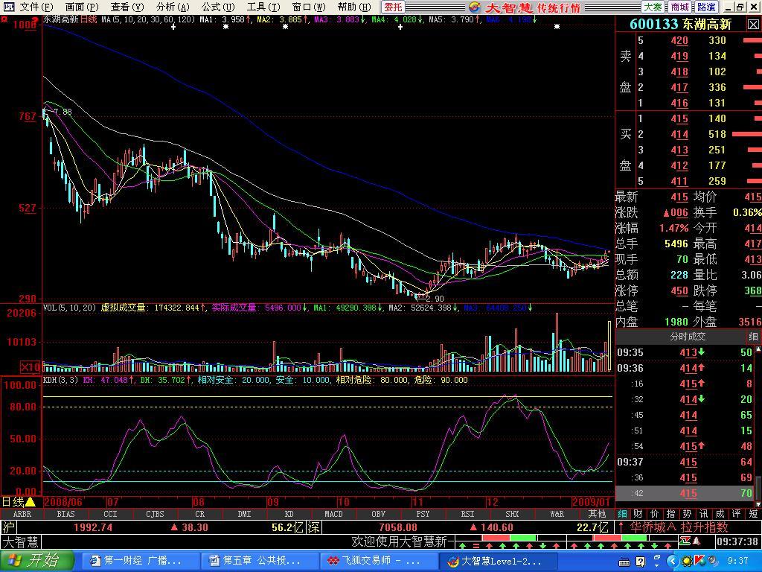Open the 公式(U) menu
The image size is (762, 572).
click(x=218, y=7)
